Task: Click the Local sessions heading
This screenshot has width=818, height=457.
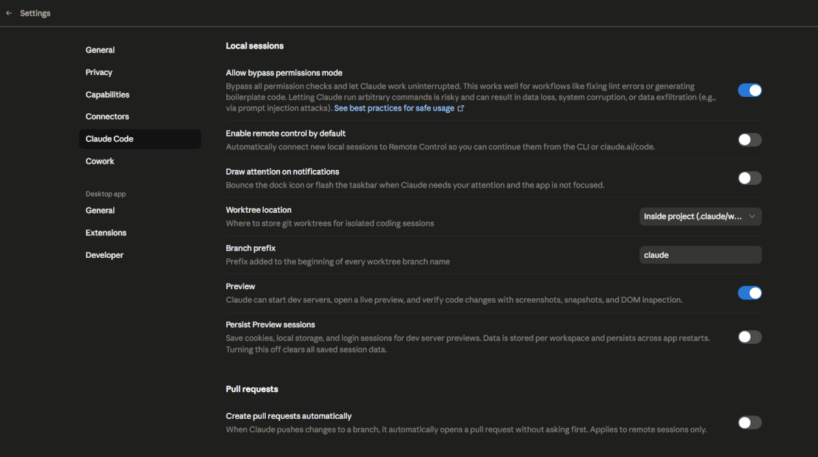Action: pyautogui.click(x=255, y=46)
